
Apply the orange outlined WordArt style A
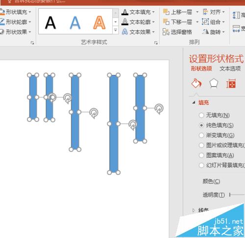tap(99, 23)
